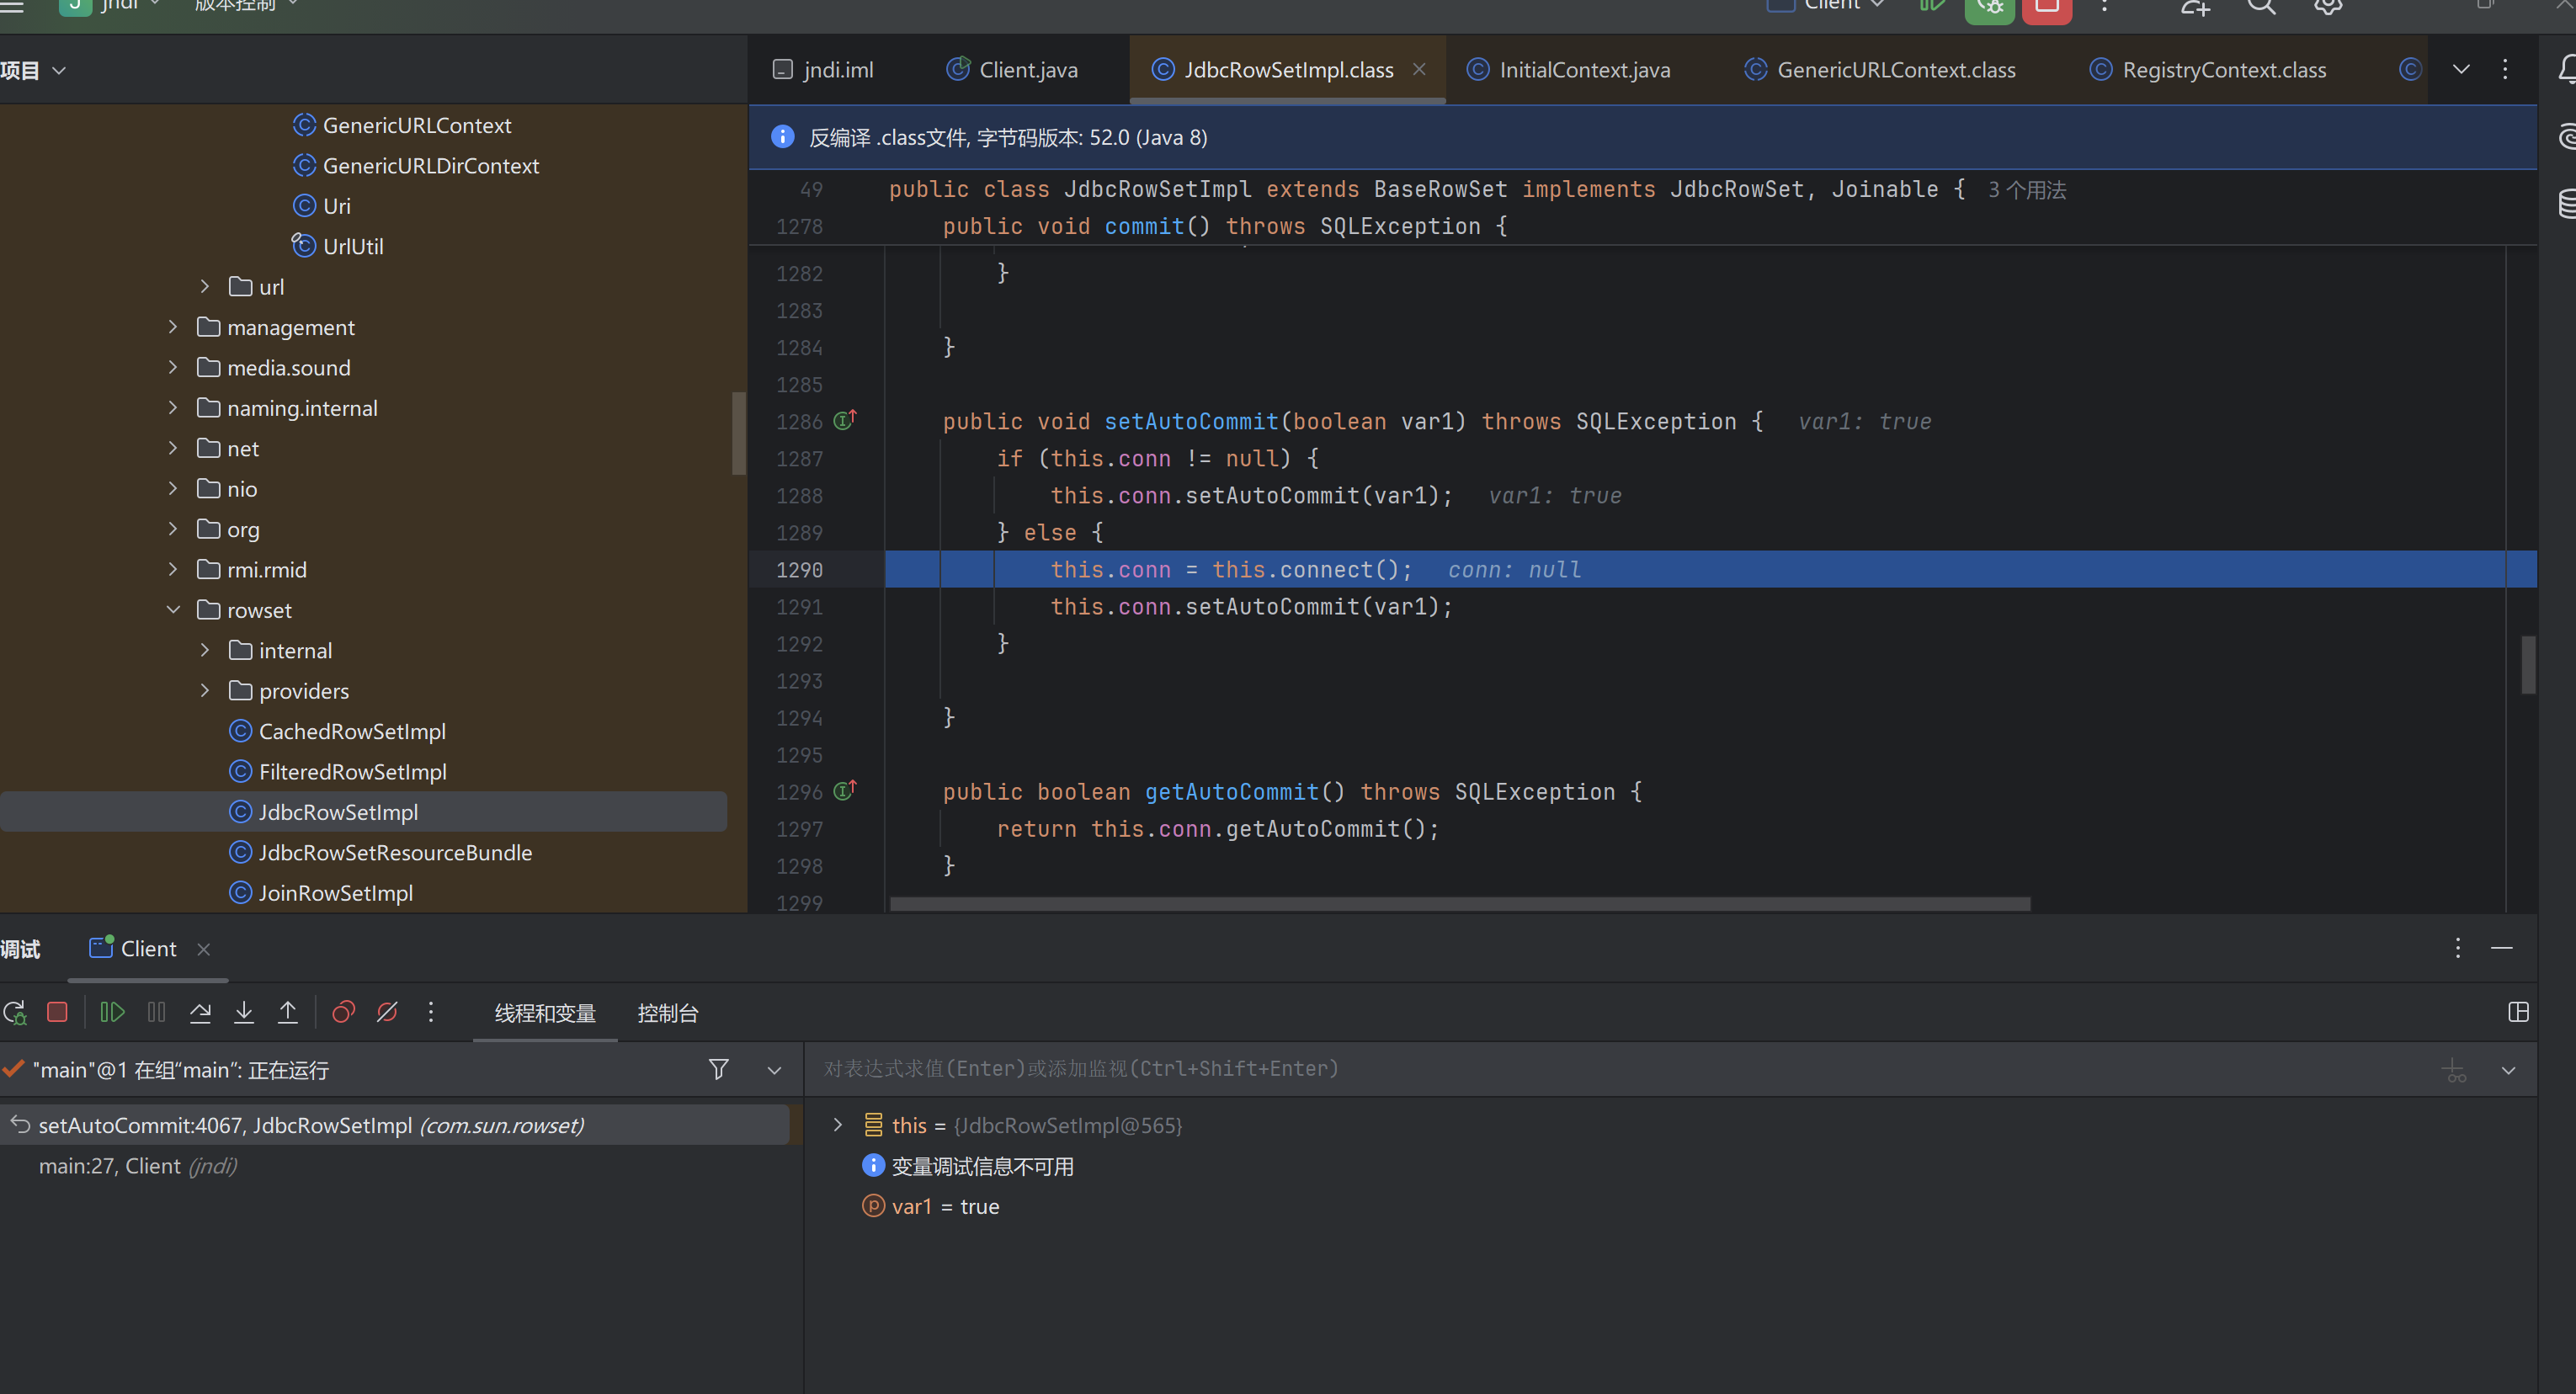Image resolution: width=2576 pixels, height=1394 pixels.
Task: Click the editor horizontal scrollbar
Action: click(1460, 903)
